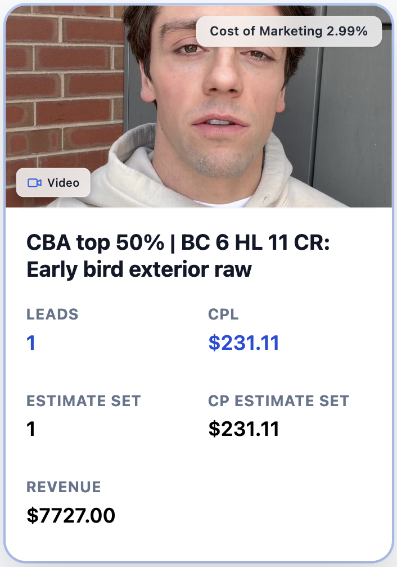
Task: Click the $231.11 cost per estimate value
Action: (x=244, y=428)
